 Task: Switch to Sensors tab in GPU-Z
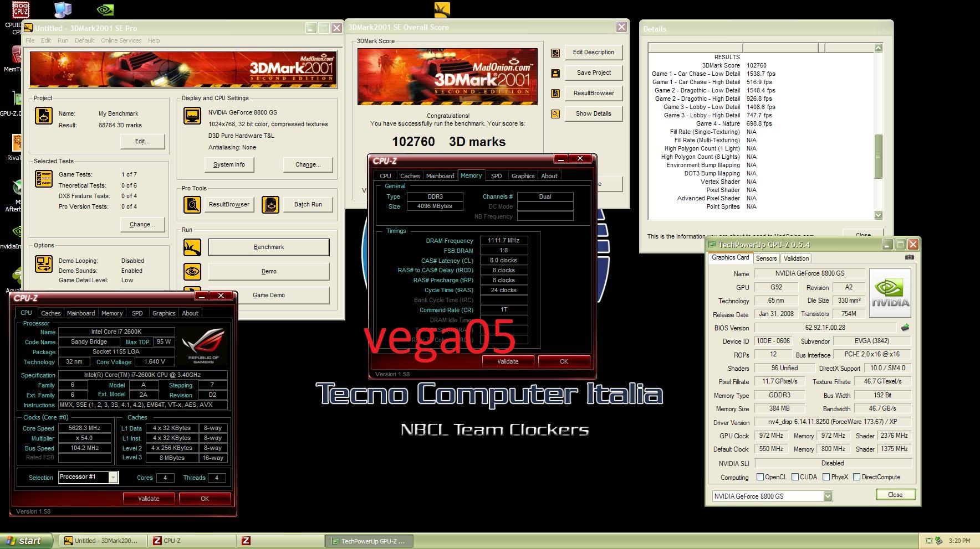coord(766,258)
